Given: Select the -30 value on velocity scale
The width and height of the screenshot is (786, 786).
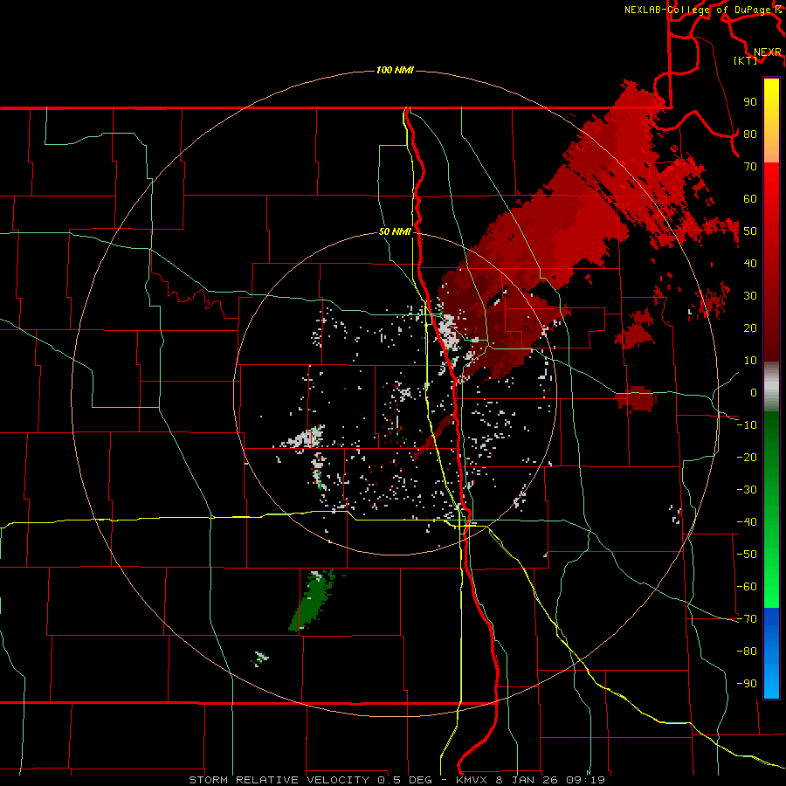Looking at the screenshot, I should tap(747, 490).
